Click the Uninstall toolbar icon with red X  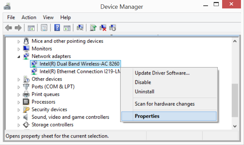point(103,28)
